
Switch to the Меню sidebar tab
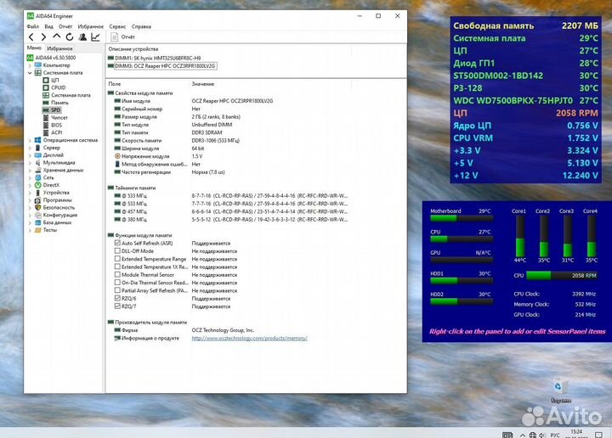point(34,48)
